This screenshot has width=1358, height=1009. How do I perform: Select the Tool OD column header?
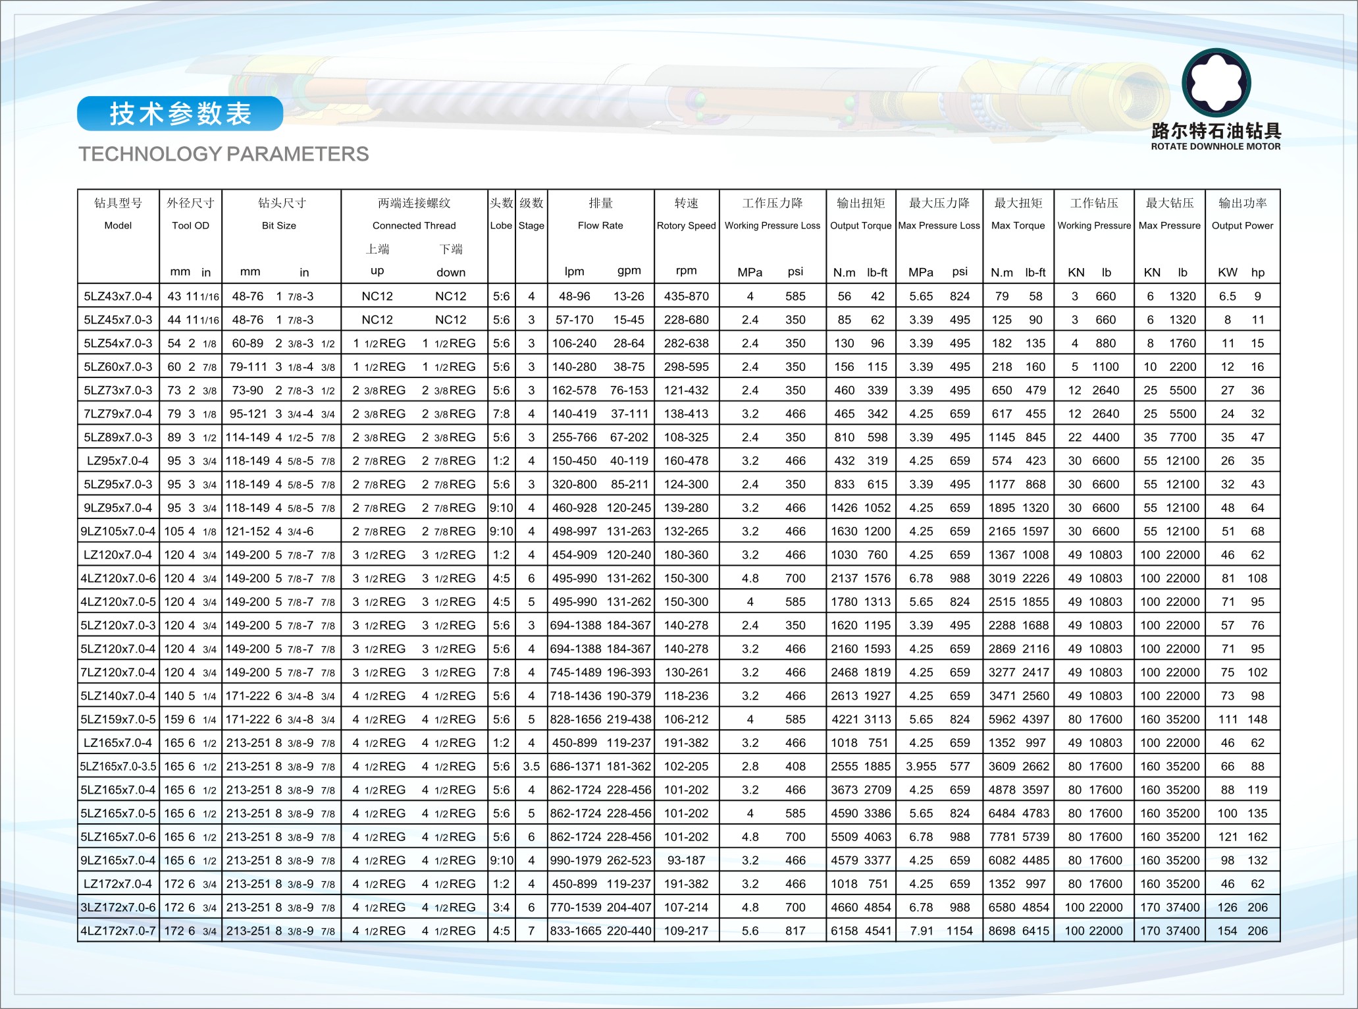pos(191,225)
